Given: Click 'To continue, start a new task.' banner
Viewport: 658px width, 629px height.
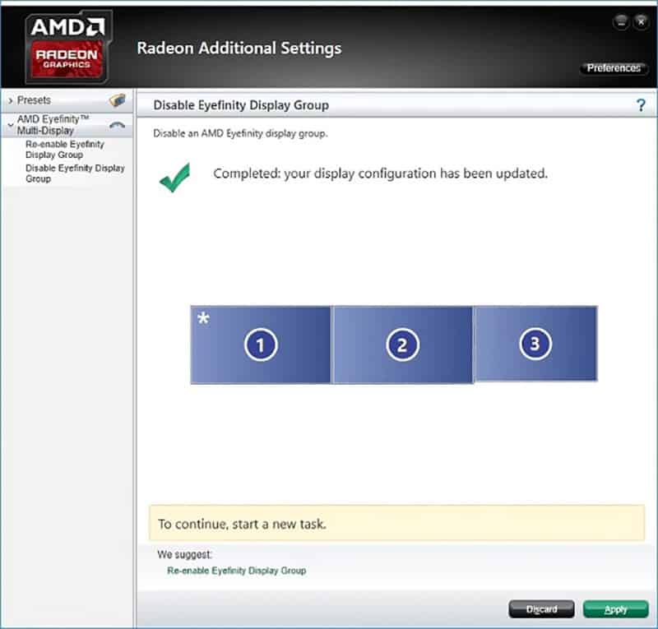Looking at the screenshot, I should pos(396,523).
